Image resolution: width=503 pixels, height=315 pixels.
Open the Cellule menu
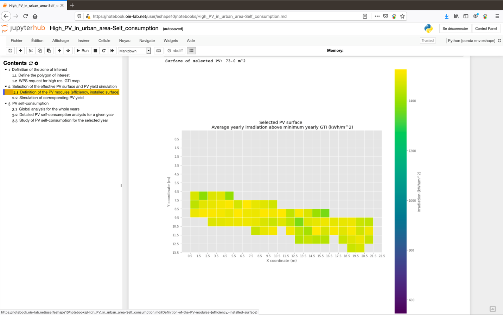click(104, 40)
